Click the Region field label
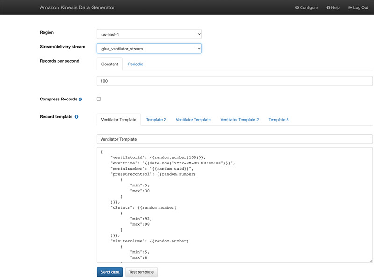The image size is (374, 278). click(x=47, y=32)
